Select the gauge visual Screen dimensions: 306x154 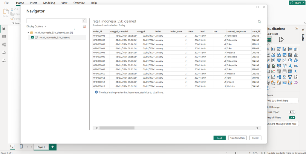click(x=296, y=66)
